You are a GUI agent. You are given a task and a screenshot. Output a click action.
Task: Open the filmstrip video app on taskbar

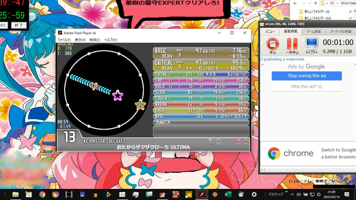point(69,194)
